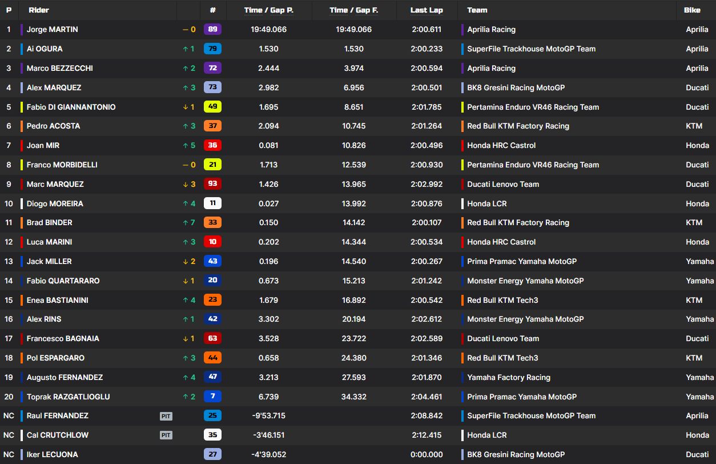Click number badge 89 for Jorge Martin
716x464 pixels.
coord(212,29)
